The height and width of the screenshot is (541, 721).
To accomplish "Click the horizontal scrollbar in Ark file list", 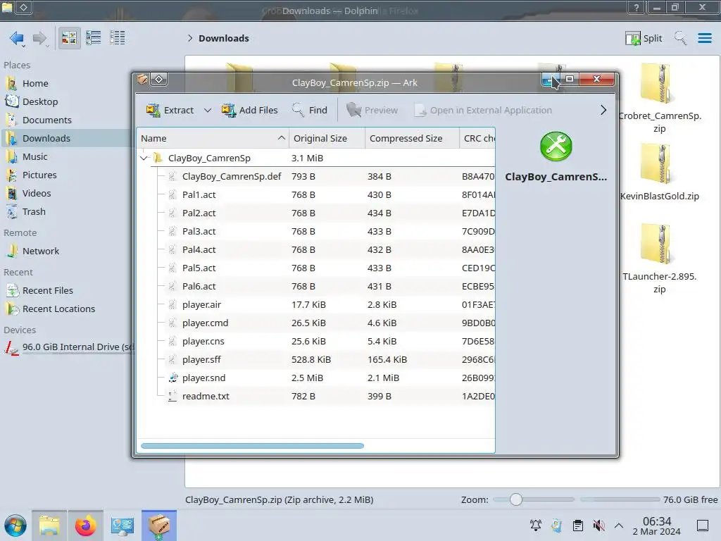I will click(253, 446).
